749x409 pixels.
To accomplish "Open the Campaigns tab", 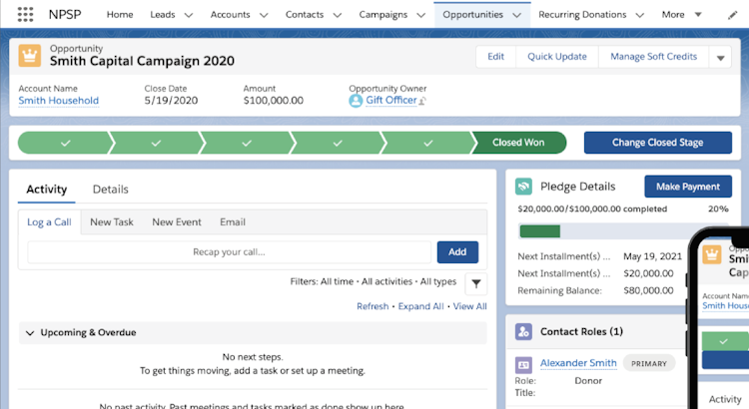I will (383, 15).
